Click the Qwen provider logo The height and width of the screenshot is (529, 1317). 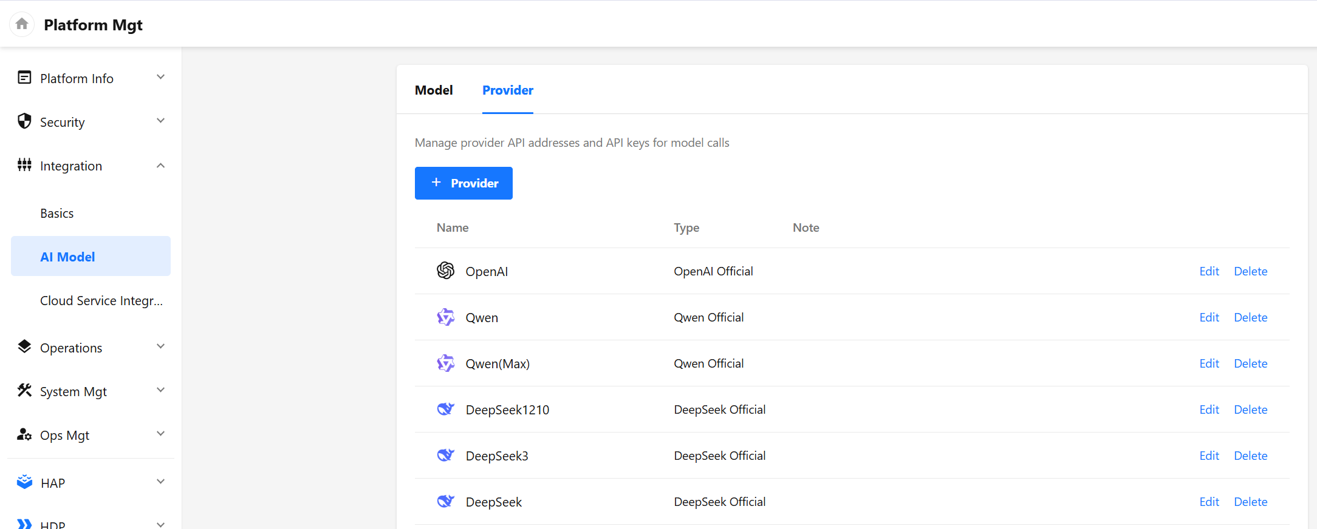446,317
